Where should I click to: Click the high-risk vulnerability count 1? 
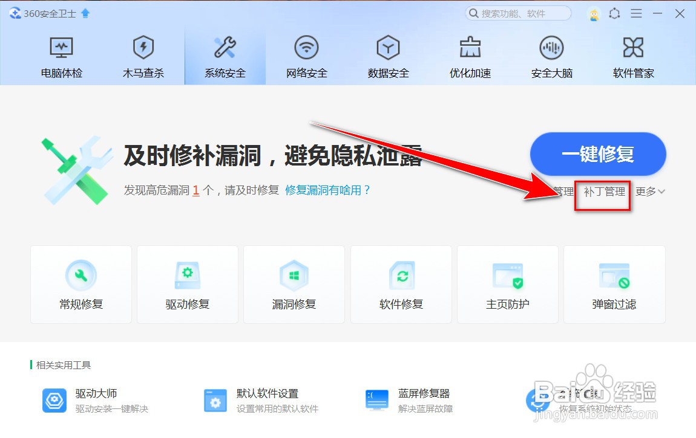[x=195, y=190]
